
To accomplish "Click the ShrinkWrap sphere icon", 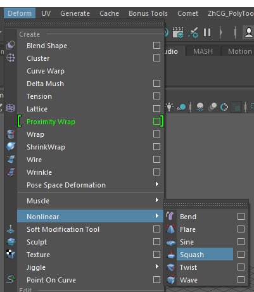I will pos(11,146).
